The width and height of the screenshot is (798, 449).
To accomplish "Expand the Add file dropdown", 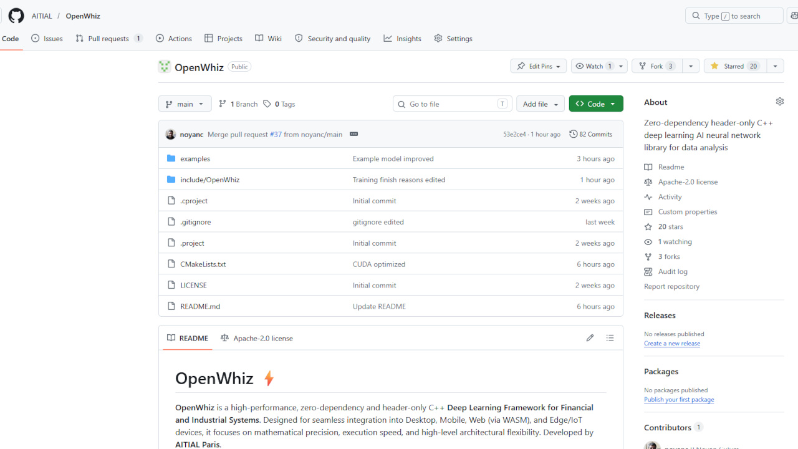I will click(540, 104).
